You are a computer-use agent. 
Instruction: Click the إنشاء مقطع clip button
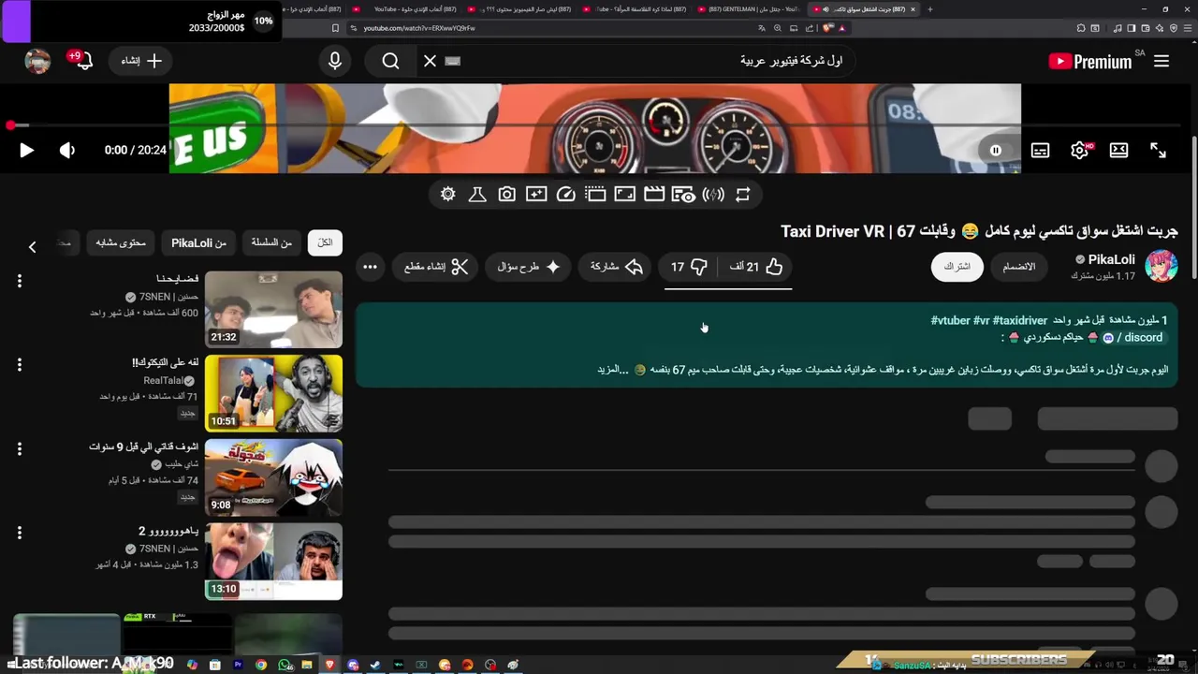tap(435, 267)
